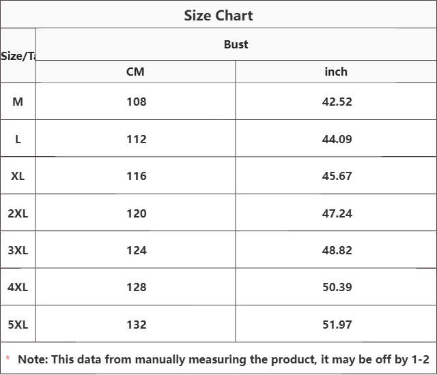Select the 4XL size row label

(18, 287)
